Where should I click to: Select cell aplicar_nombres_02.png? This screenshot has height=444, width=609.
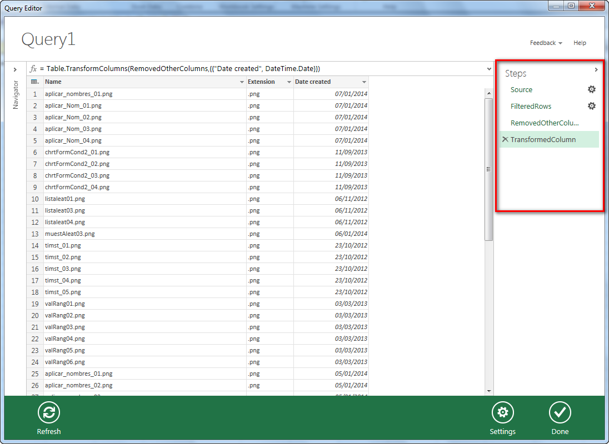(x=145, y=385)
